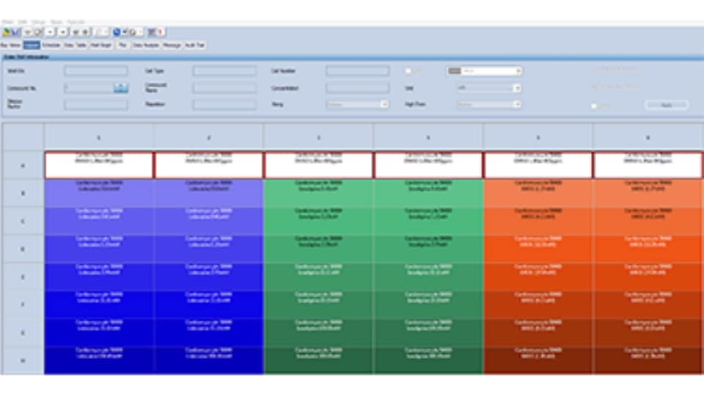Select column header 3 in the plate grid
The image size is (704, 396).
[318, 137]
